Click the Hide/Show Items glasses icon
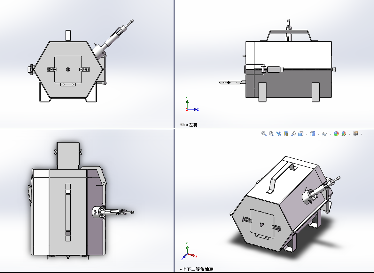The height and width of the screenshot is (273, 374). point(324,134)
